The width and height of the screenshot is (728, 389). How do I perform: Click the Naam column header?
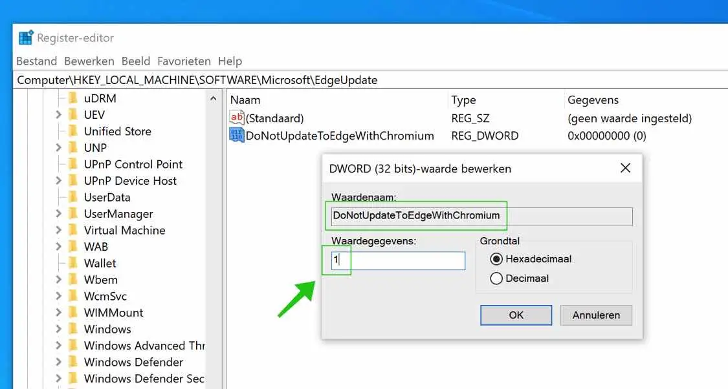point(245,100)
